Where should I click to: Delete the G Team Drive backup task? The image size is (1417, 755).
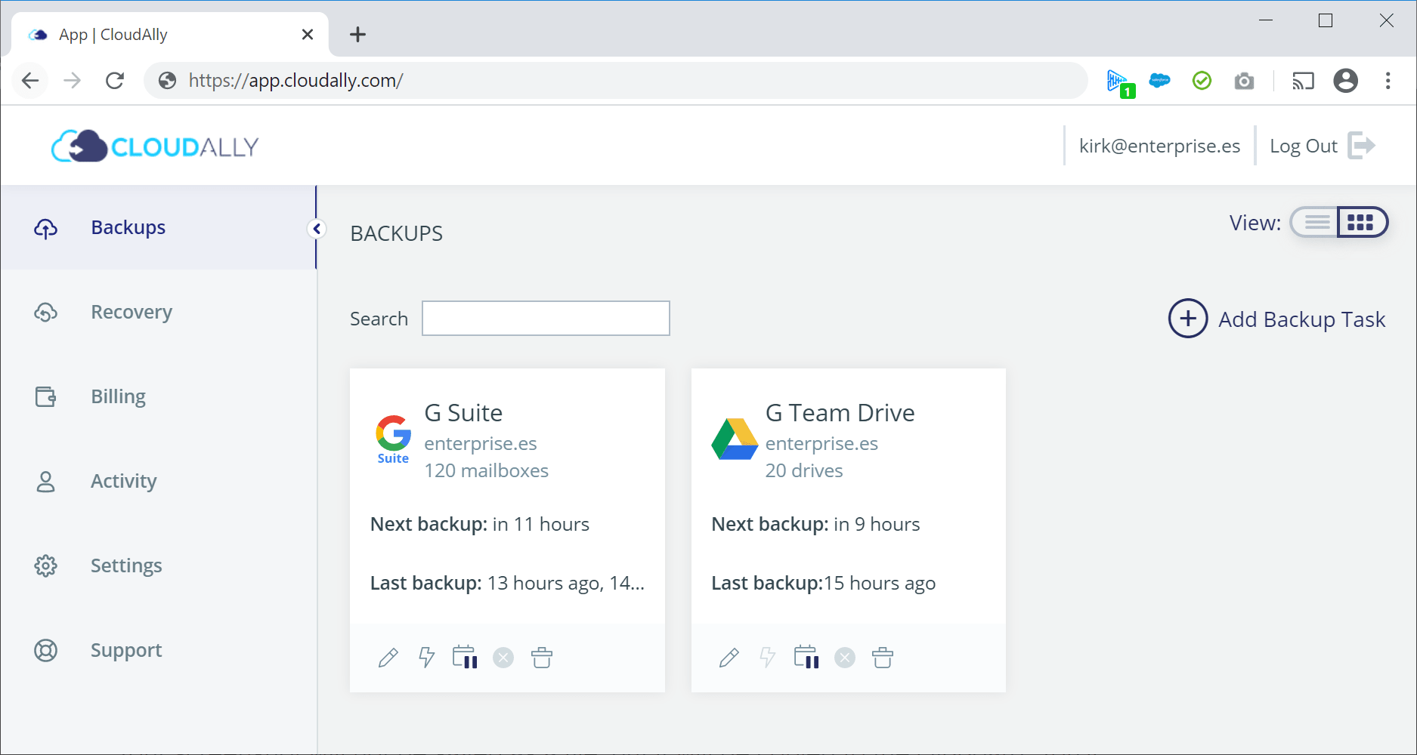click(x=883, y=658)
